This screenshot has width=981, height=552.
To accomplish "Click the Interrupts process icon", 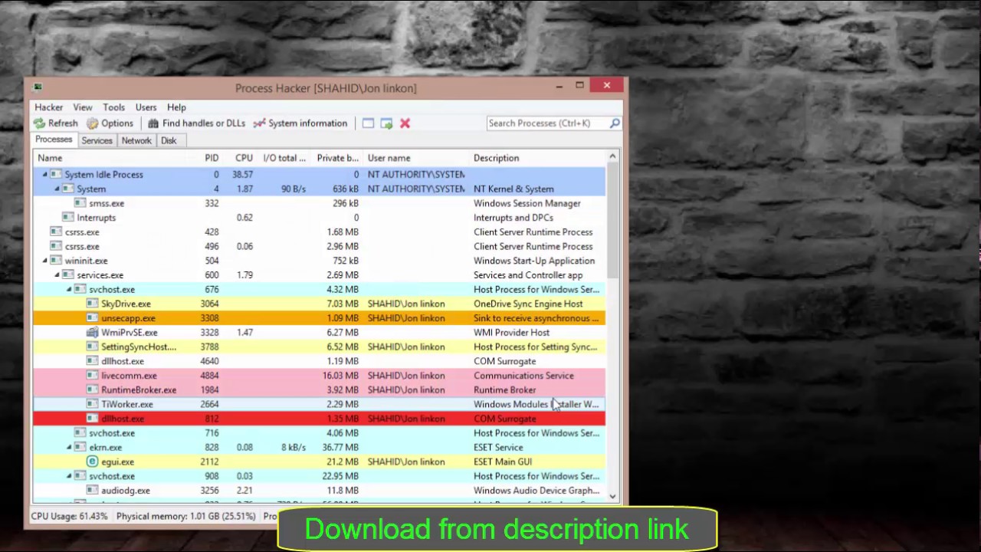I will click(x=68, y=218).
